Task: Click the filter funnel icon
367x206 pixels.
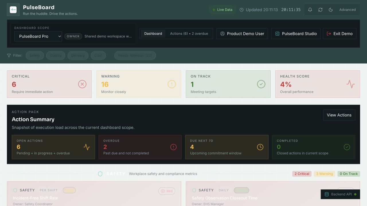Action: [x=9, y=56]
